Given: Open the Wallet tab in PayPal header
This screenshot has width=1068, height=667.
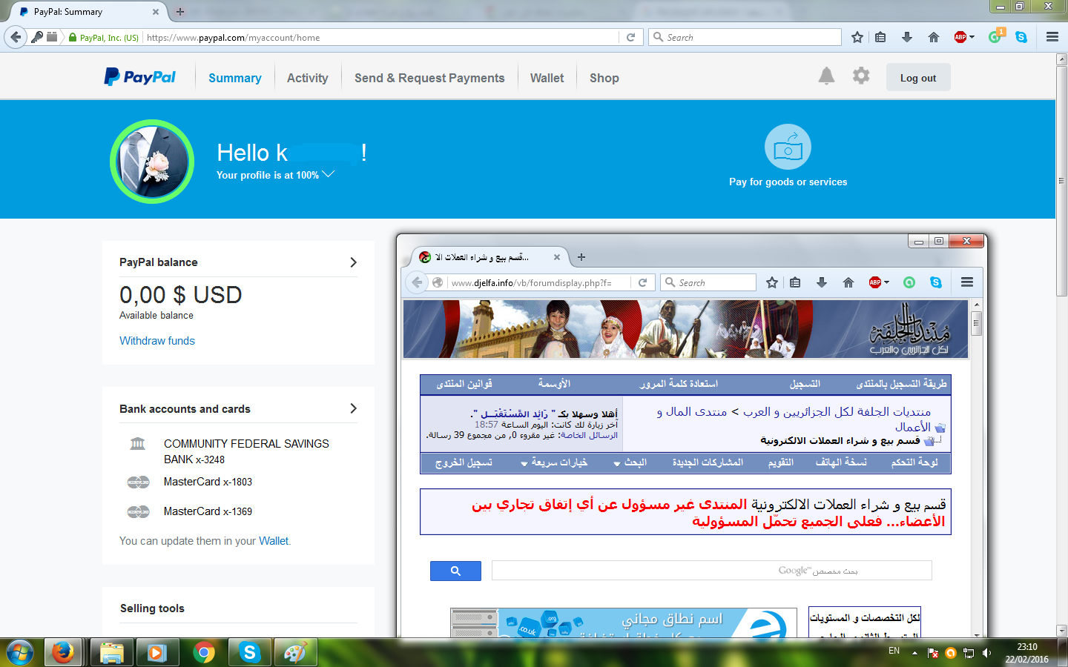Looking at the screenshot, I should coord(547,78).
